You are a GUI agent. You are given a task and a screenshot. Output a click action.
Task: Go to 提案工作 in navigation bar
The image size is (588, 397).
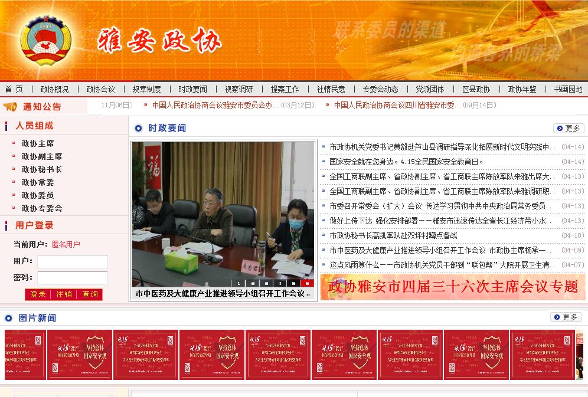[285, 89]
